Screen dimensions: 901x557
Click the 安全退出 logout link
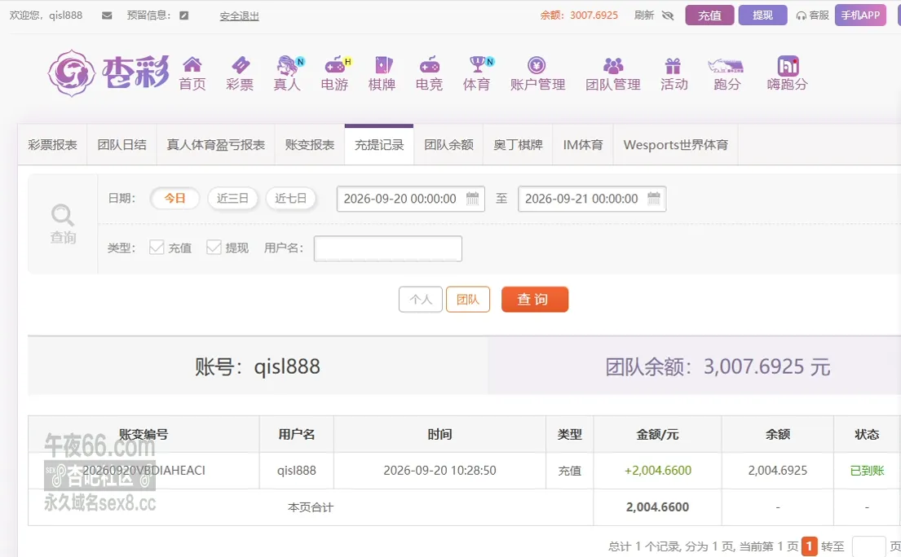pos(239,16)
